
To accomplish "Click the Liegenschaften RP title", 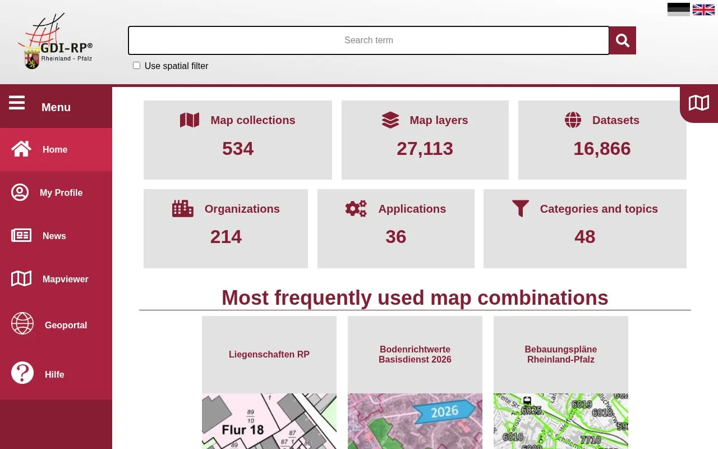I will point(269,355).
